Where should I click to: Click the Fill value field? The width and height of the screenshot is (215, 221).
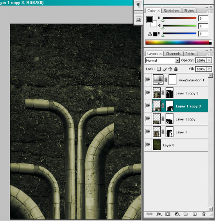pyautogui.click(x=201, y=69)
